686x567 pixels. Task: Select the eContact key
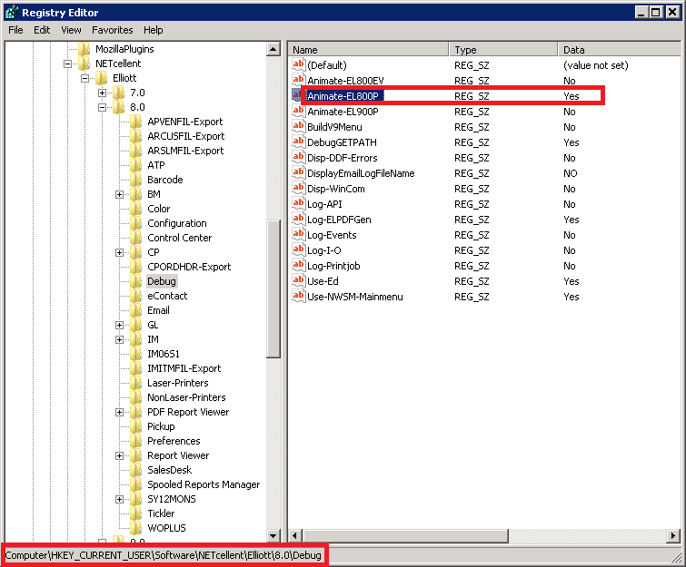pyautogui.click(x=167, y=296)
